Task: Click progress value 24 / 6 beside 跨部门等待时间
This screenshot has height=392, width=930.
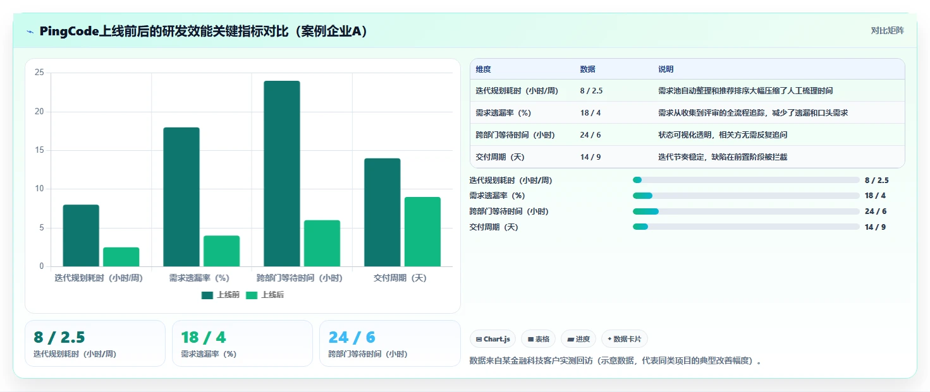Action: click(x=875, y=211)
